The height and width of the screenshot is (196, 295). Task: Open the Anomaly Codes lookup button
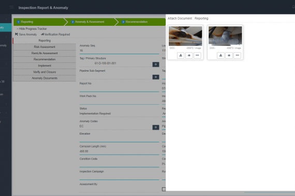tap(156, 127)
